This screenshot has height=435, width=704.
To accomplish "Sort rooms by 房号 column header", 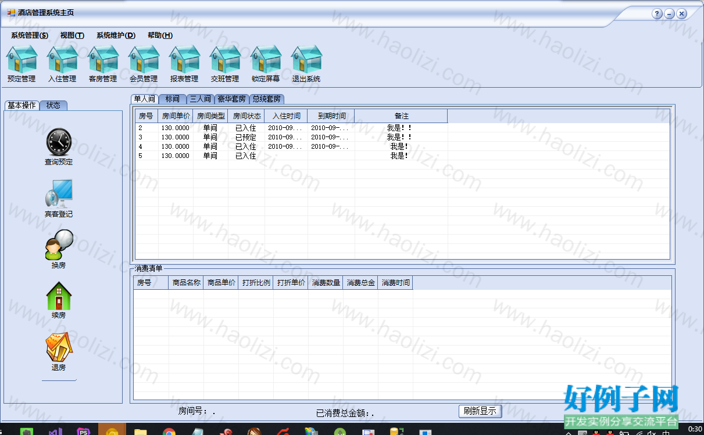I will tap(146, 116).
